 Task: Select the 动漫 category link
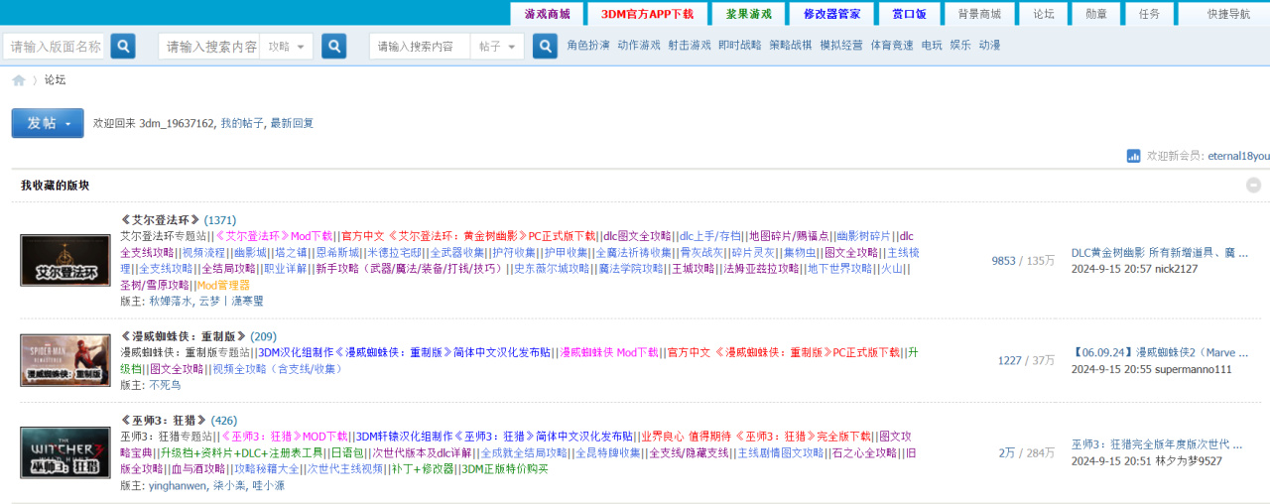pyautogui.click(x=989, y=46)
